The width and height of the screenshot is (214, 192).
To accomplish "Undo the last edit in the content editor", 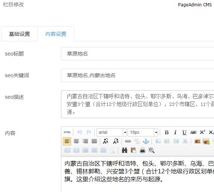I will 80,132.
